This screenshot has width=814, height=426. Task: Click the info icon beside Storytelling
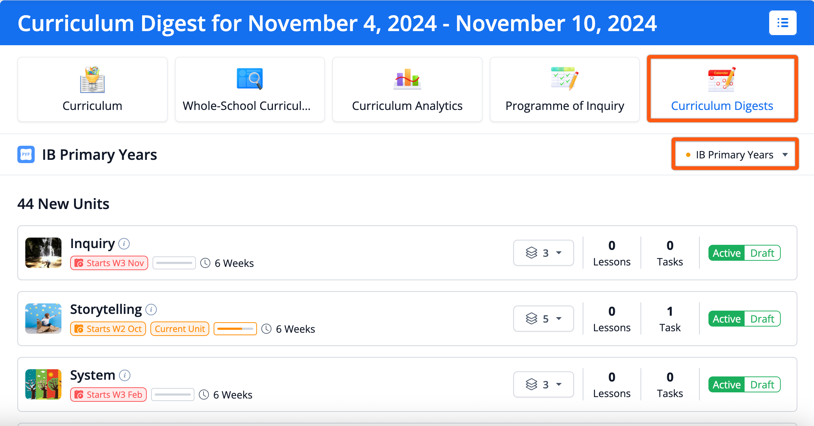[151, 310]
